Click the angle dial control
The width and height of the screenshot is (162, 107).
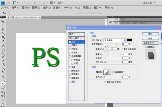[x=106, y=49]
